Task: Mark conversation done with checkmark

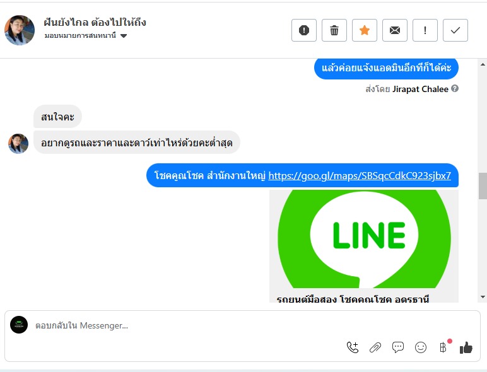Action: click(455, 30)
